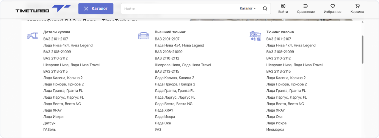
Task: Select Лада Гранта under Внешний тюнинг
Action: click(175, 91)
